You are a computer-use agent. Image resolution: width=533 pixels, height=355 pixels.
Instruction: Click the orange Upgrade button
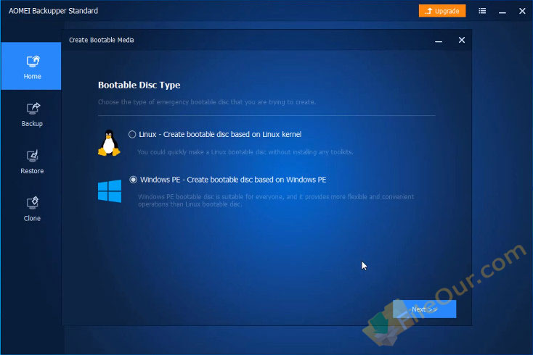pos(442,11)
